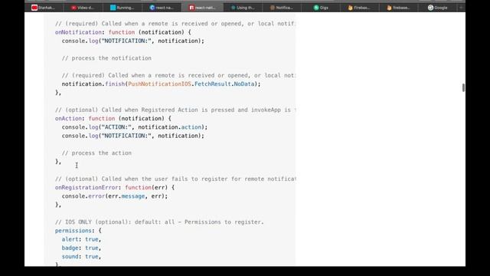Click 'NoData' in the finish call
The image size is (490, 276).
pos(244,84)
